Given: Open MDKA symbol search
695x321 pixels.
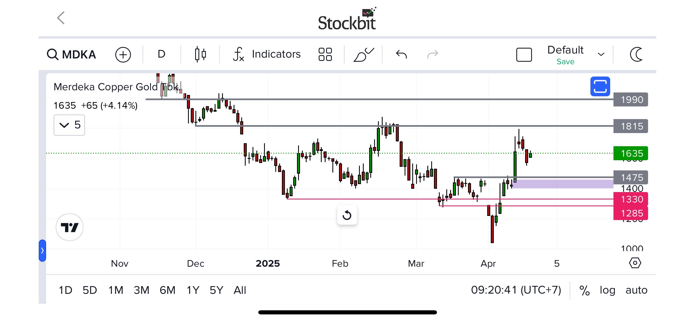Looking at the screenshot, I should tap(71, 54).
